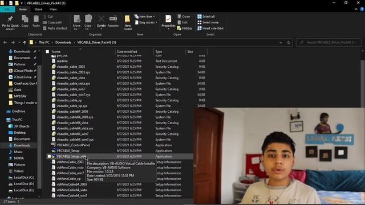
Task: Click the Copy ribbon icon
Action: tap(25, 19)
